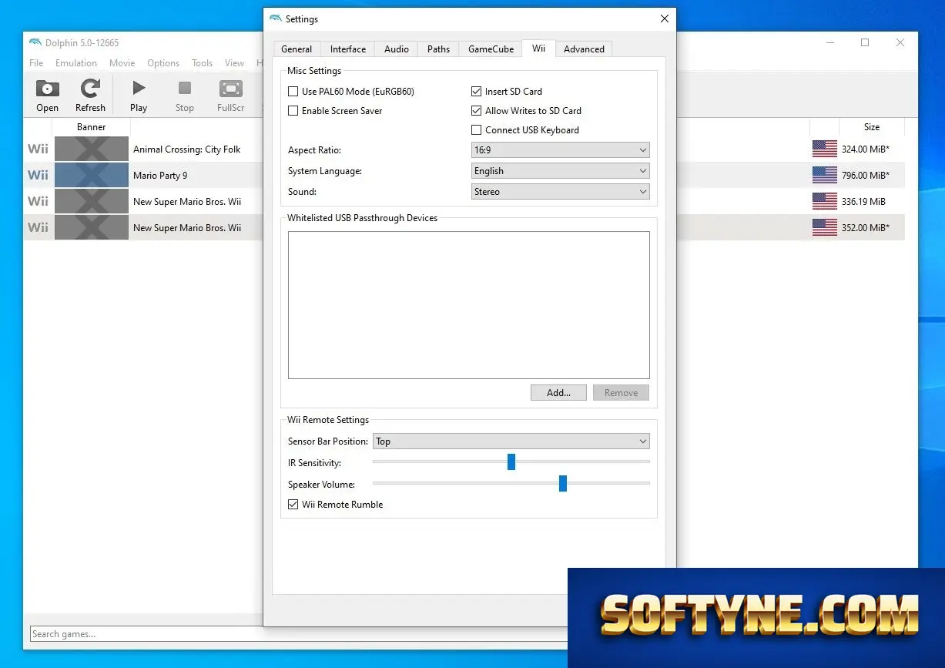Enable Use PAL60 Mode checkbox
The height and width of the screenshot is (668, 945).
(293, 92)
